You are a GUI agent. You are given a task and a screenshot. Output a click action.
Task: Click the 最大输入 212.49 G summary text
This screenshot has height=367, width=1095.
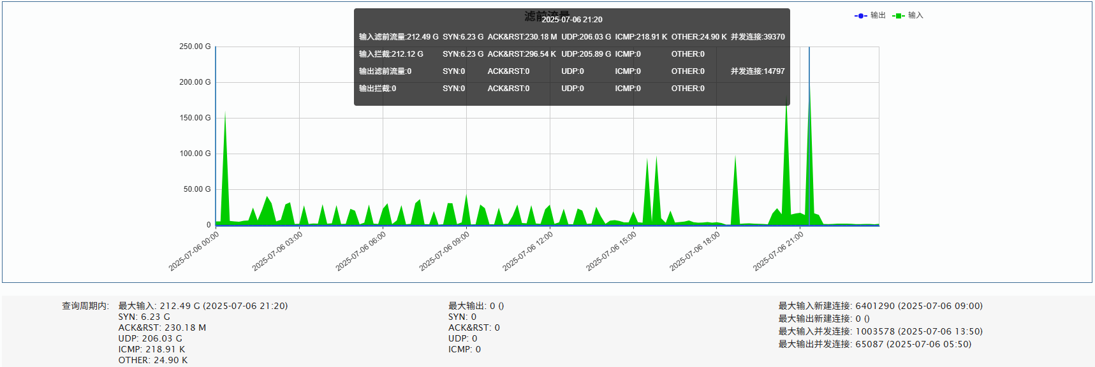point(203,306)
